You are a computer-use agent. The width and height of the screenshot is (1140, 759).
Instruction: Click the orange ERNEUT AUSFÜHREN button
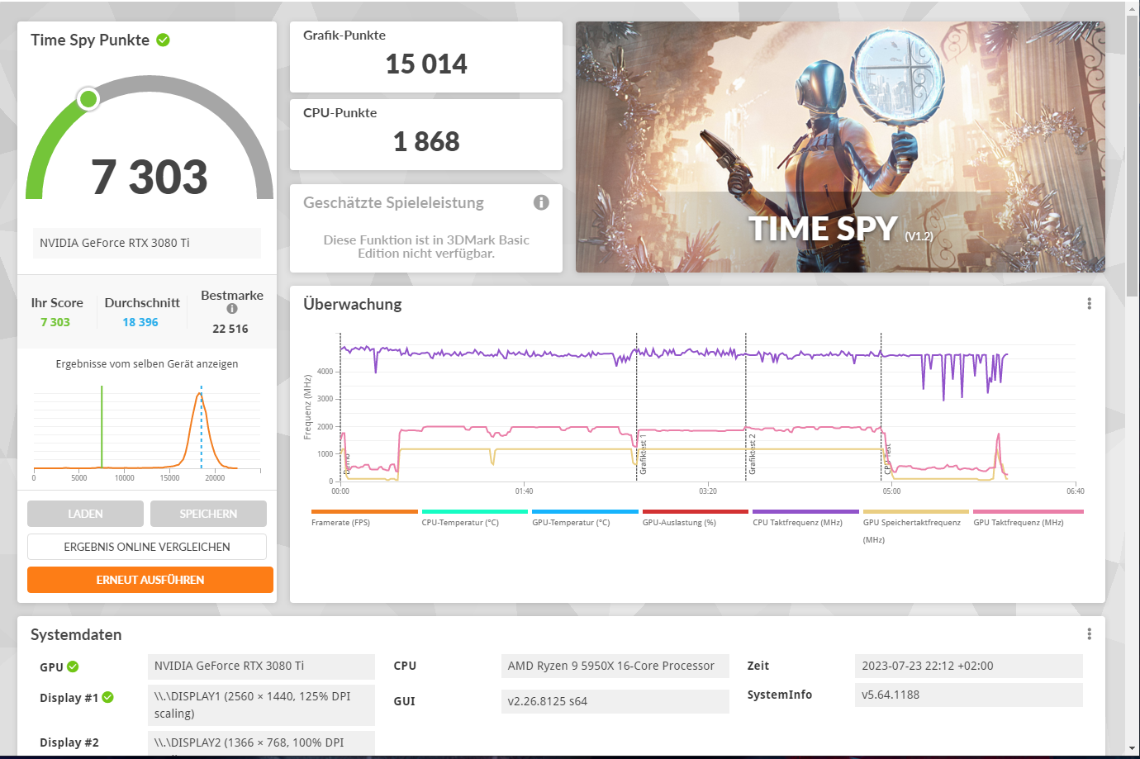tap(150, 580)
